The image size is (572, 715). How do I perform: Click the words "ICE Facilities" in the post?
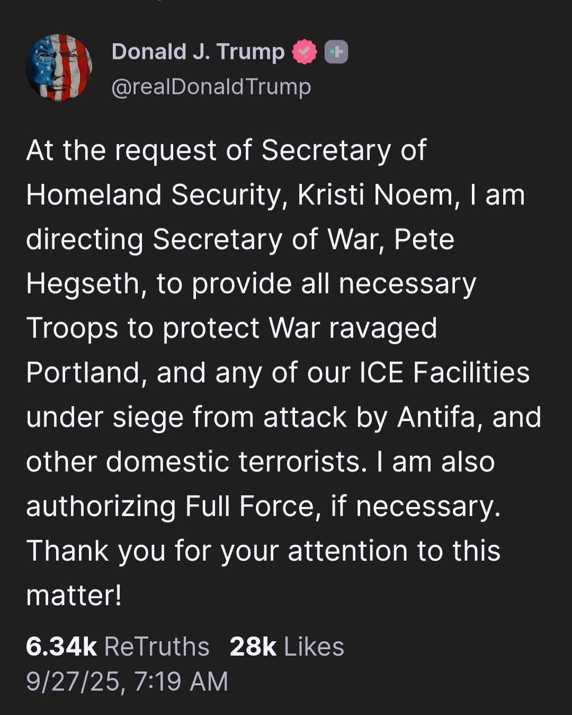click(x=444, y=372)
